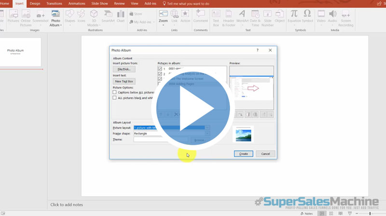386x216 pixels.
Task: Tick ALL pictures black and white checkbox
Action: pyautogui.click(x=114, y=98)
